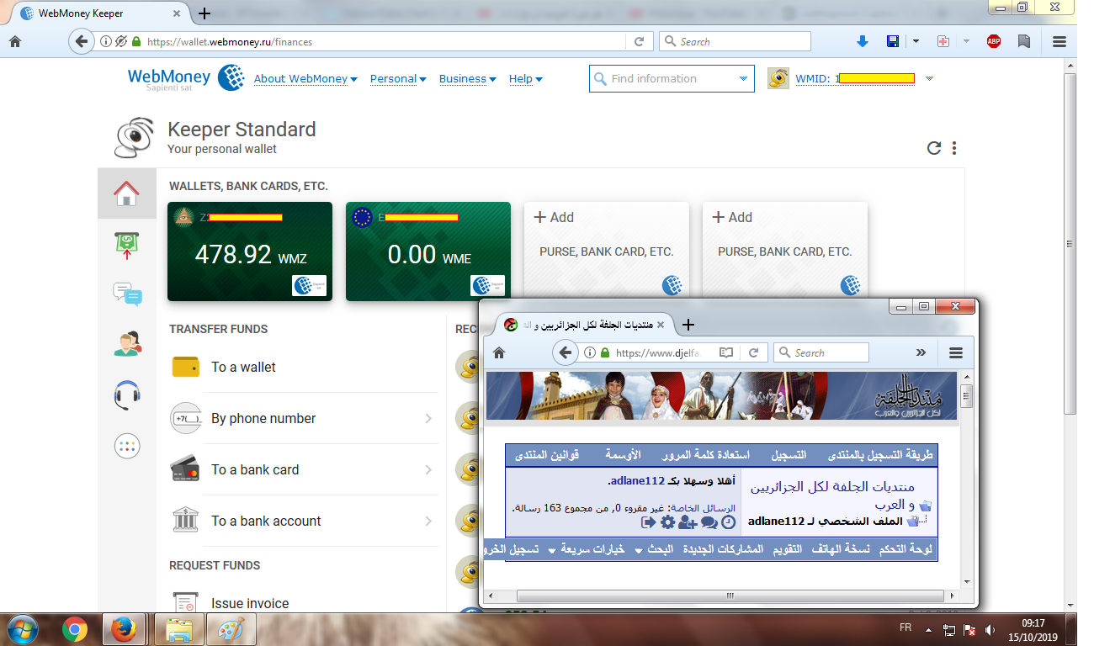Screen dimensions: 1094x646
Task: Select To a bank card transfer option
Action: coord(304,470)
